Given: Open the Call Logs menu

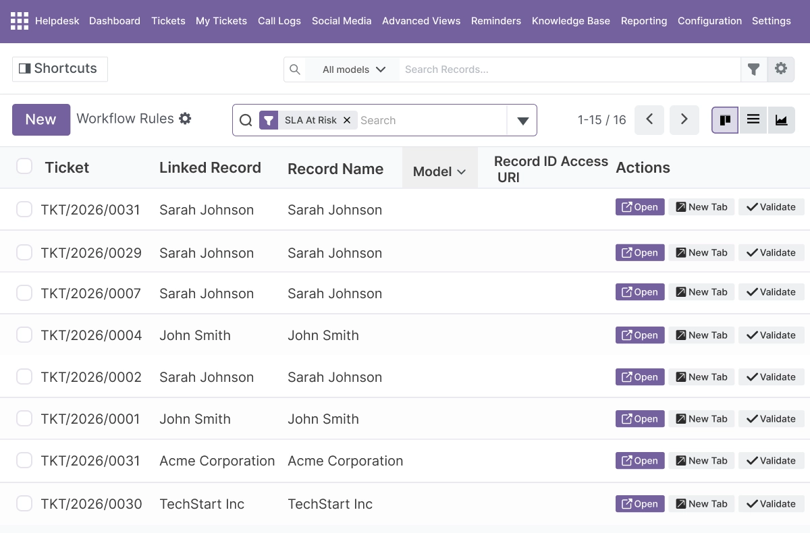Looking at the screenshot, I should 279,21.
